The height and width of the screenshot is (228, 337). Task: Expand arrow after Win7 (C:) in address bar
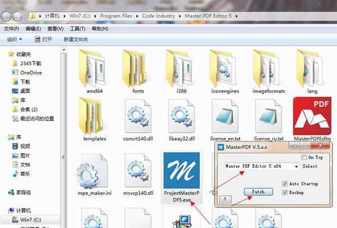point(95,16)
